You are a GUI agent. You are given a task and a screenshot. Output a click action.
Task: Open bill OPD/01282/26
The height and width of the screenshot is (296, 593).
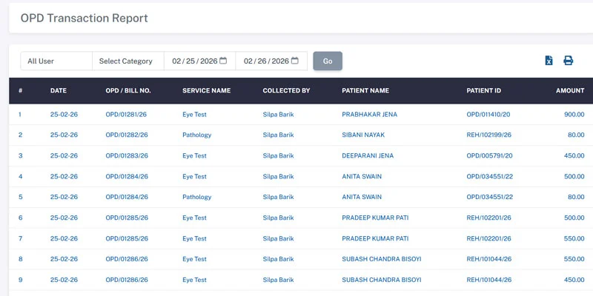(x=127, y=135)
